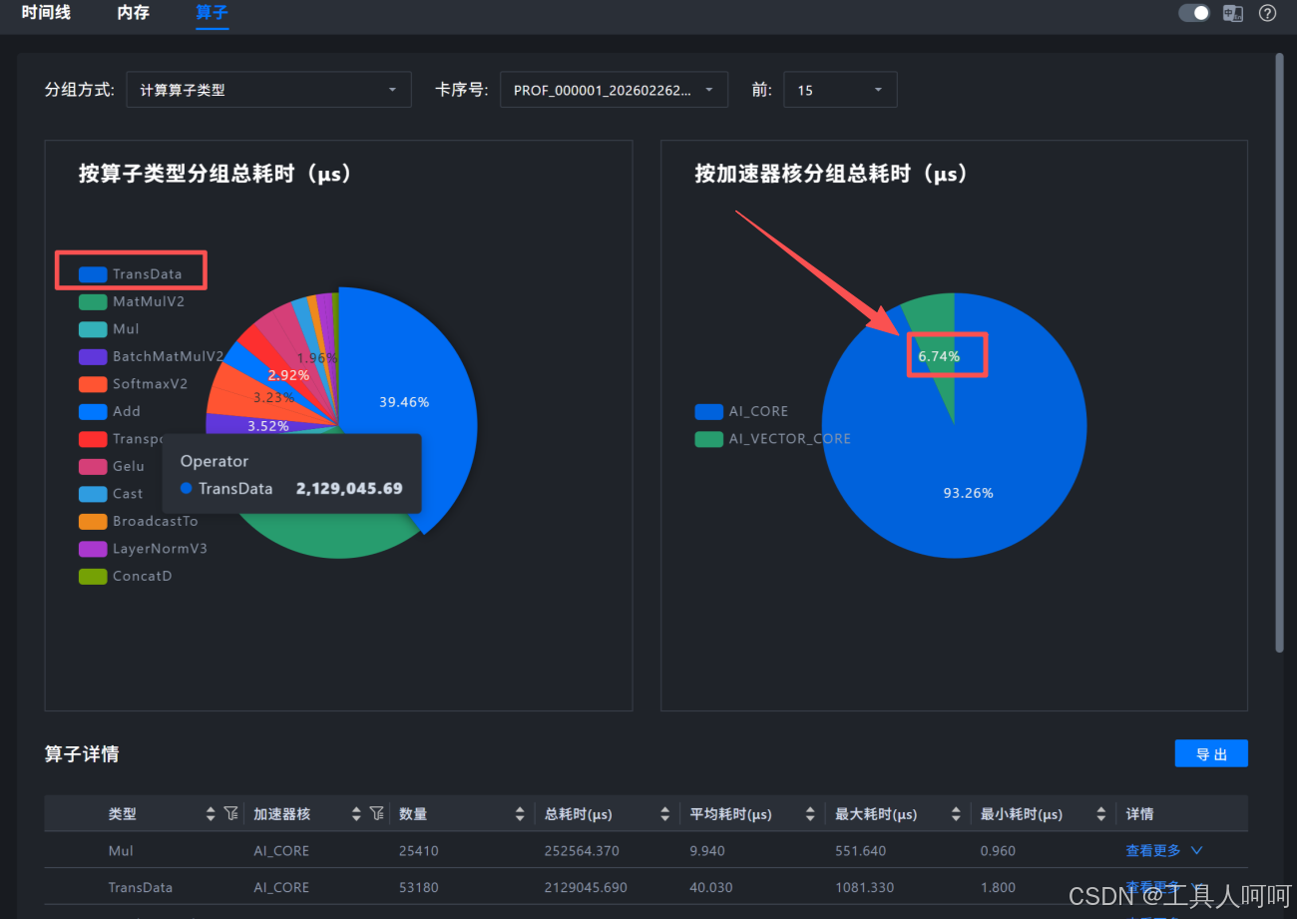The image size is (1297, 919).
Task: Open the 前 dropdown showing 15
Action: click(x=840, y=90)
